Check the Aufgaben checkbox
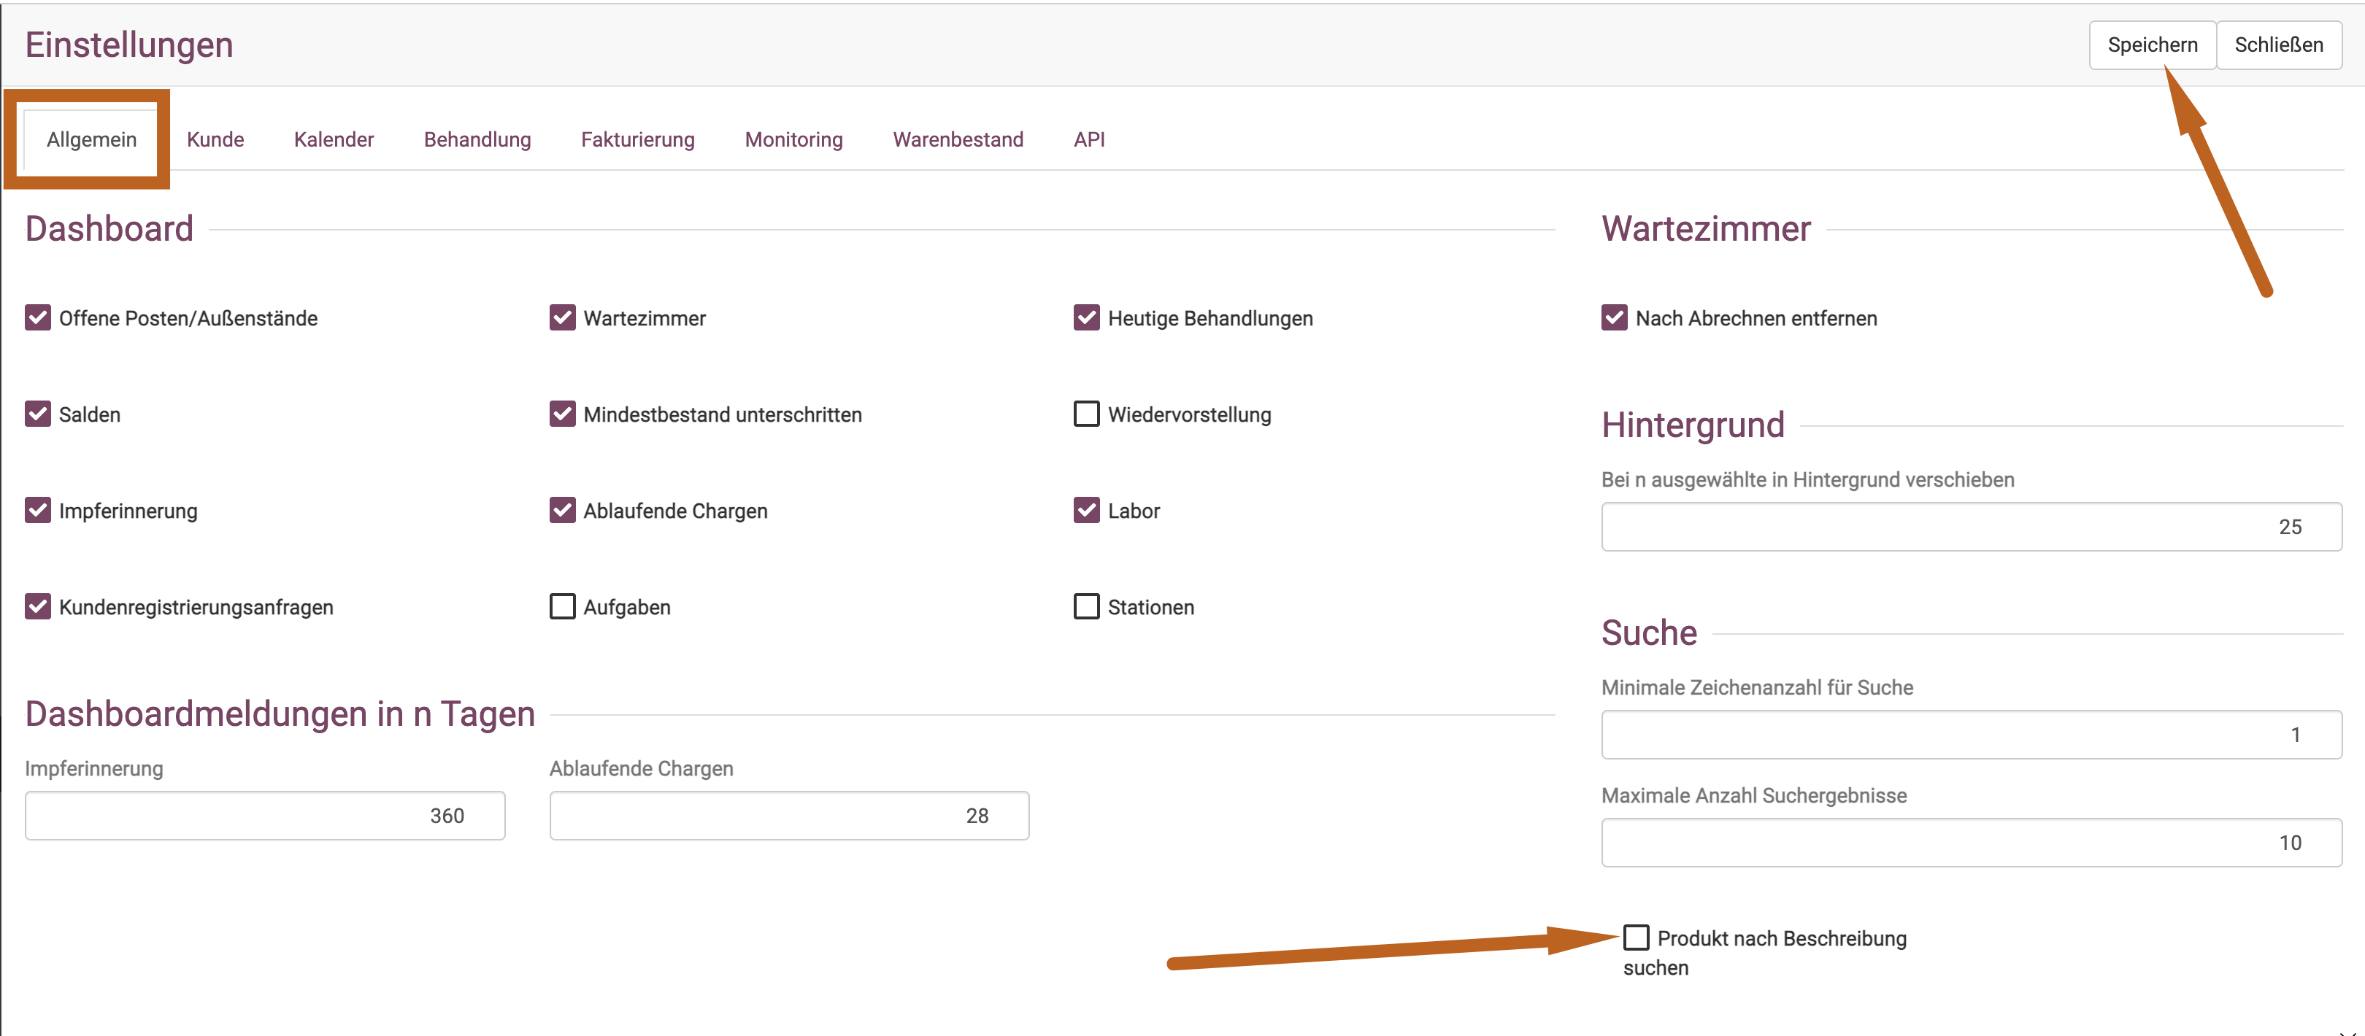This screenshot has width=2365, height=1036. point(562,606)
